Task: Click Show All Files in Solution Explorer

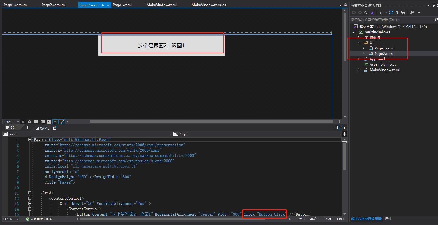Action: (403, 13)
